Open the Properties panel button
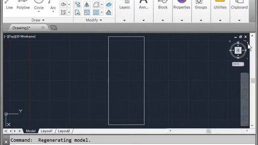 pos(182,5)
